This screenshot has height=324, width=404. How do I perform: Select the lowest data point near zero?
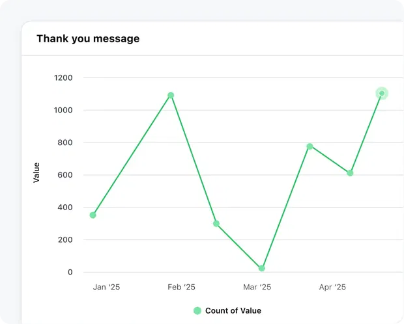[x=262, y=268]
